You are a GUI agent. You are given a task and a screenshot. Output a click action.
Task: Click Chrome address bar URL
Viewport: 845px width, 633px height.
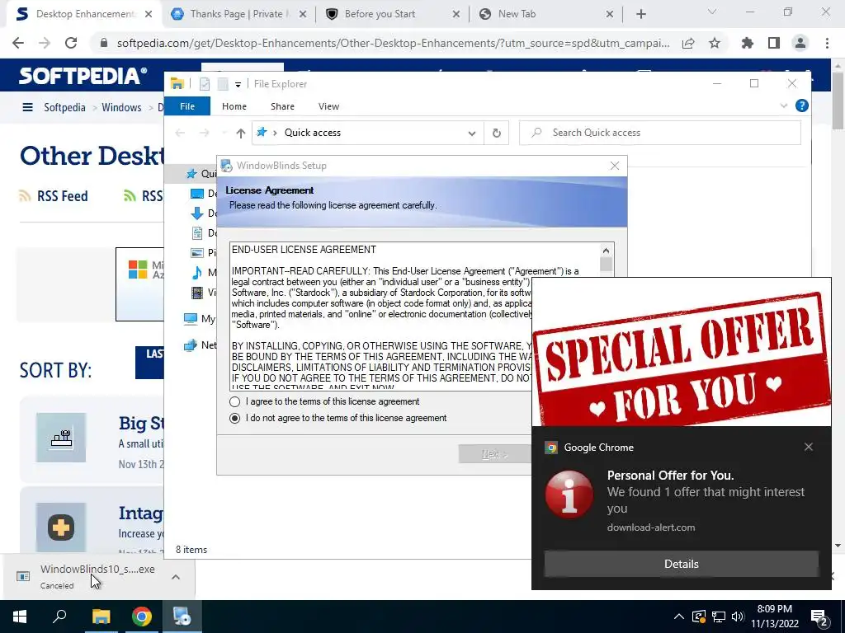[x=394, y=43]
